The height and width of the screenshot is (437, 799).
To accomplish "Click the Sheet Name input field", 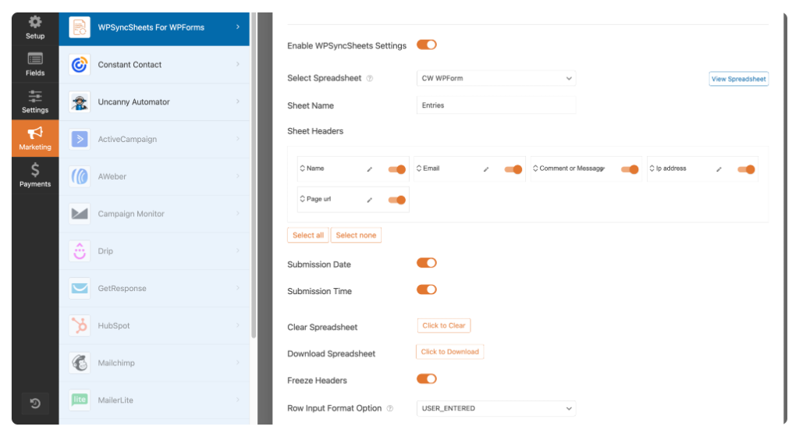I will pos(495,105).
